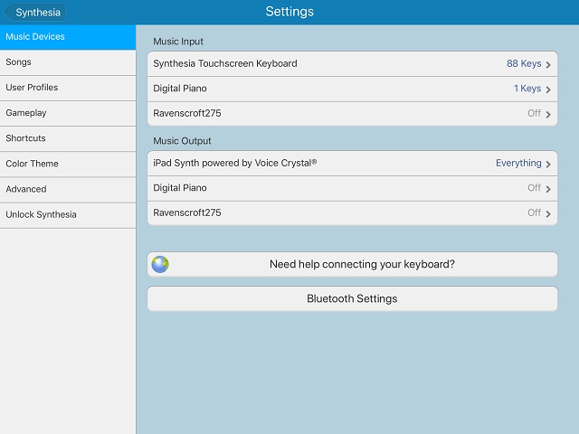The height and width of the screenshot is (434, 579).
Task: Open Need help connecting your keyboard
Action: 352,264
